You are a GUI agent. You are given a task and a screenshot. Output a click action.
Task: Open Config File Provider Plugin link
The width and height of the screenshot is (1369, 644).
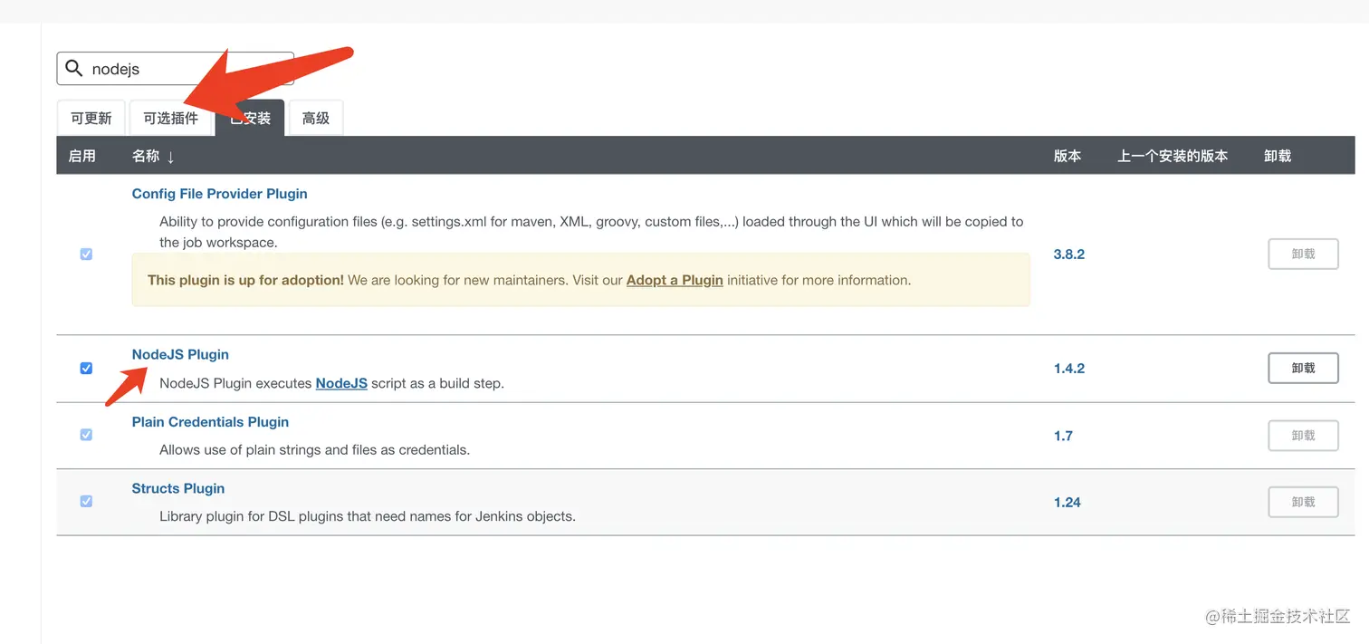(x=219, y=194)
